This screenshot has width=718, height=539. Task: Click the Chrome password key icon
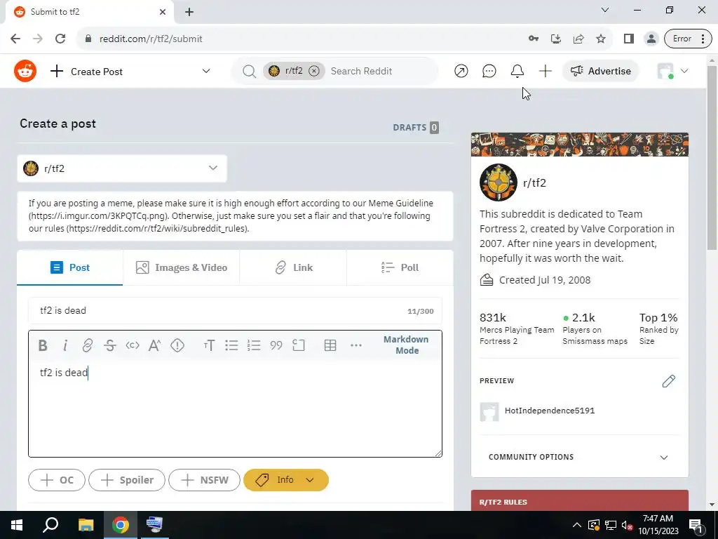534,39
